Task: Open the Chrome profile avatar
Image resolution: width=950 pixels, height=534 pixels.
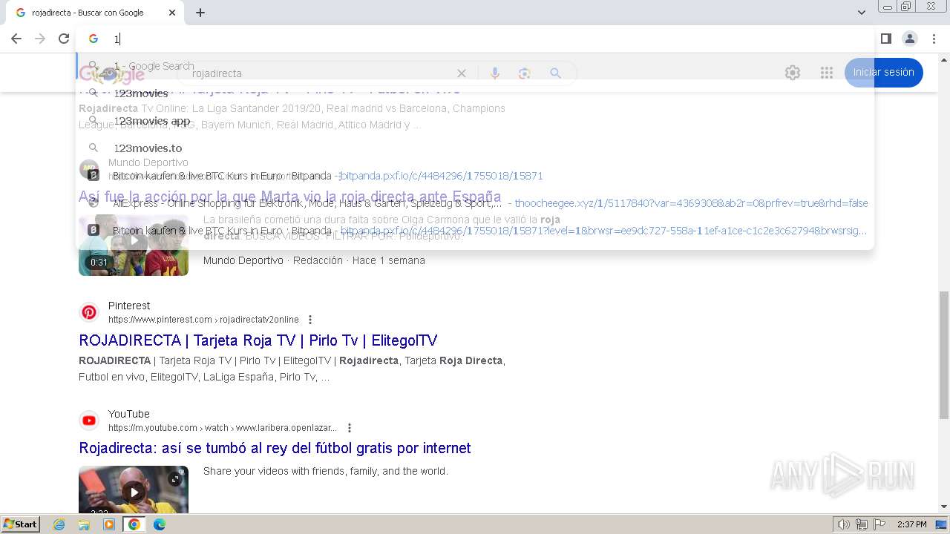Action: (x=910, y=39)
